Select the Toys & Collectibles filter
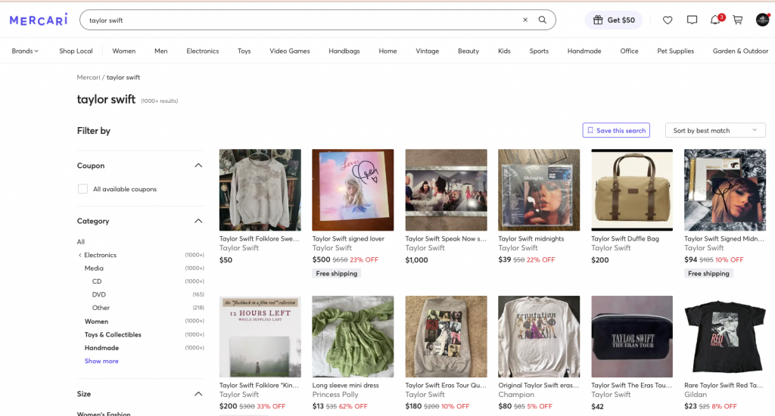Screen dimensions: 775x416 coord(113,334)
